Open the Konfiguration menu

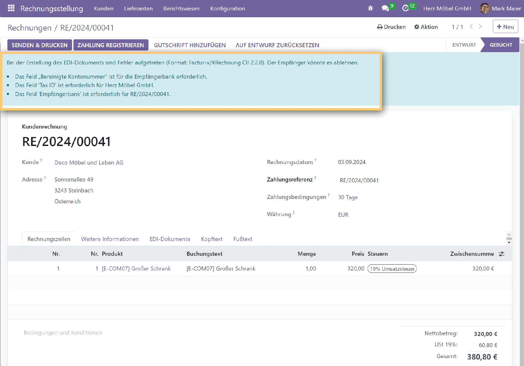228,8
